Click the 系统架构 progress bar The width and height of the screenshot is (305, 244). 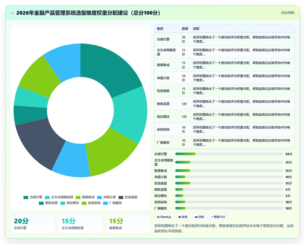click(x=229, y=202)
